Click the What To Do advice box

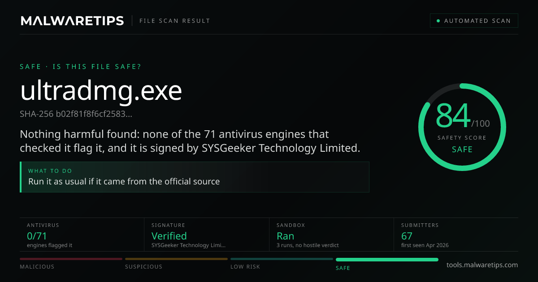point(195,177)
